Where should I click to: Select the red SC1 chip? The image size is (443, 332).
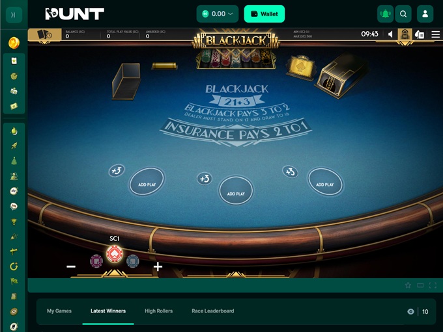115,253
